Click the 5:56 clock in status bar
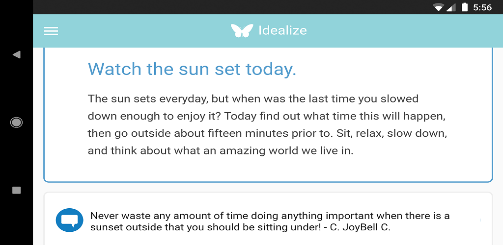Screen dimensions: 503x245 482,7
